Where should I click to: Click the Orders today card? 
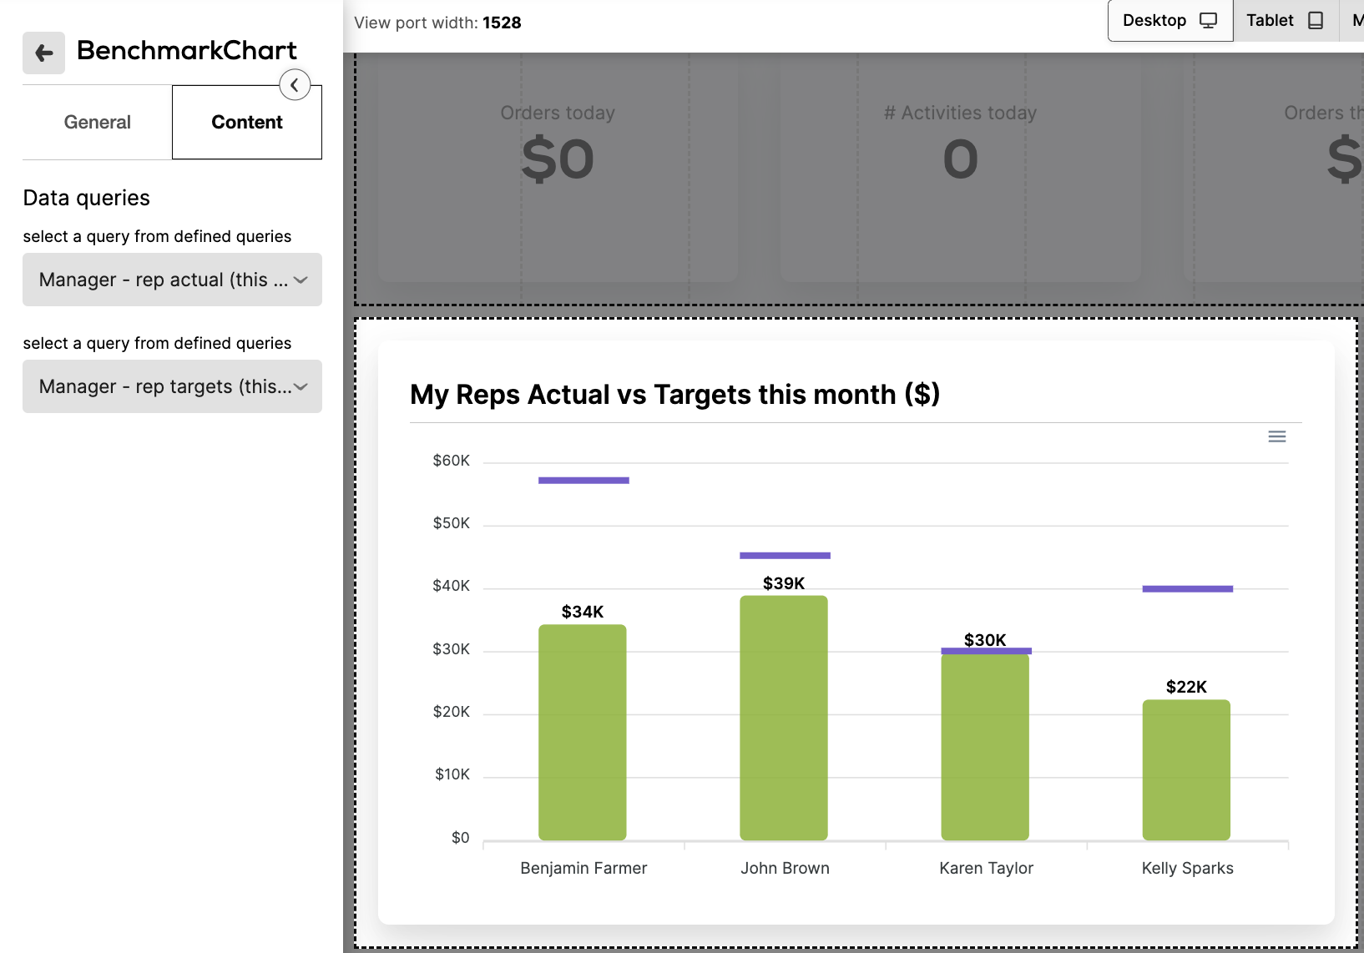[x=558, y=167]
